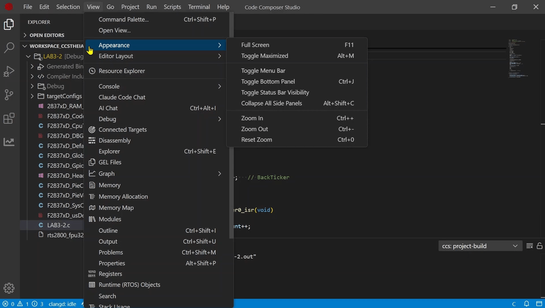Open the File menu

pyautogui.click(x=28, y=7)
